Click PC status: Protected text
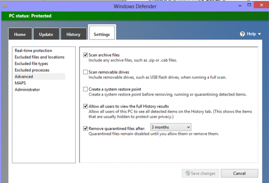 [x=30, y=16]
